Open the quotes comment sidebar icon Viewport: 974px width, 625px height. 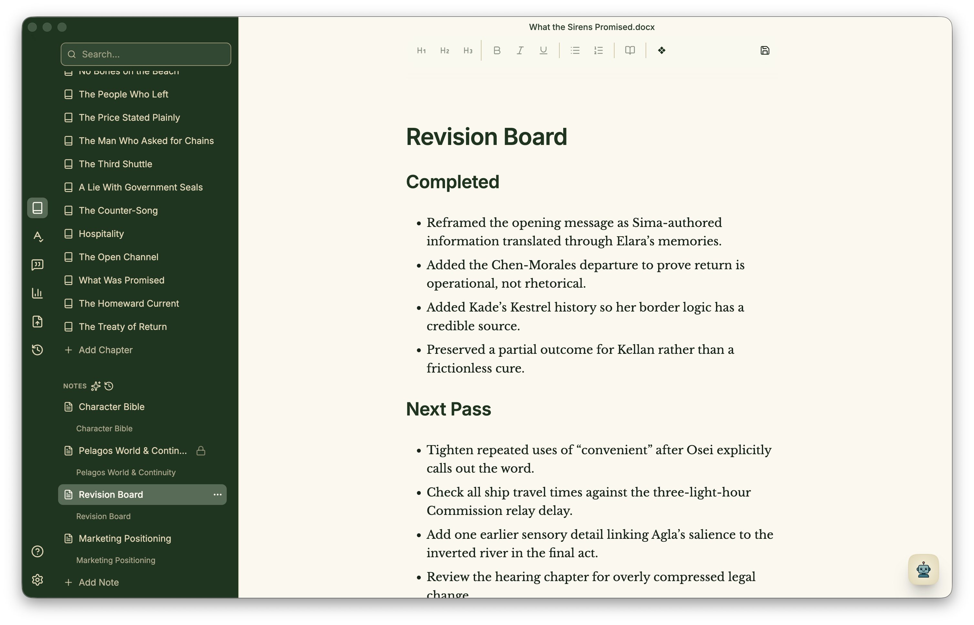(37, 265)
